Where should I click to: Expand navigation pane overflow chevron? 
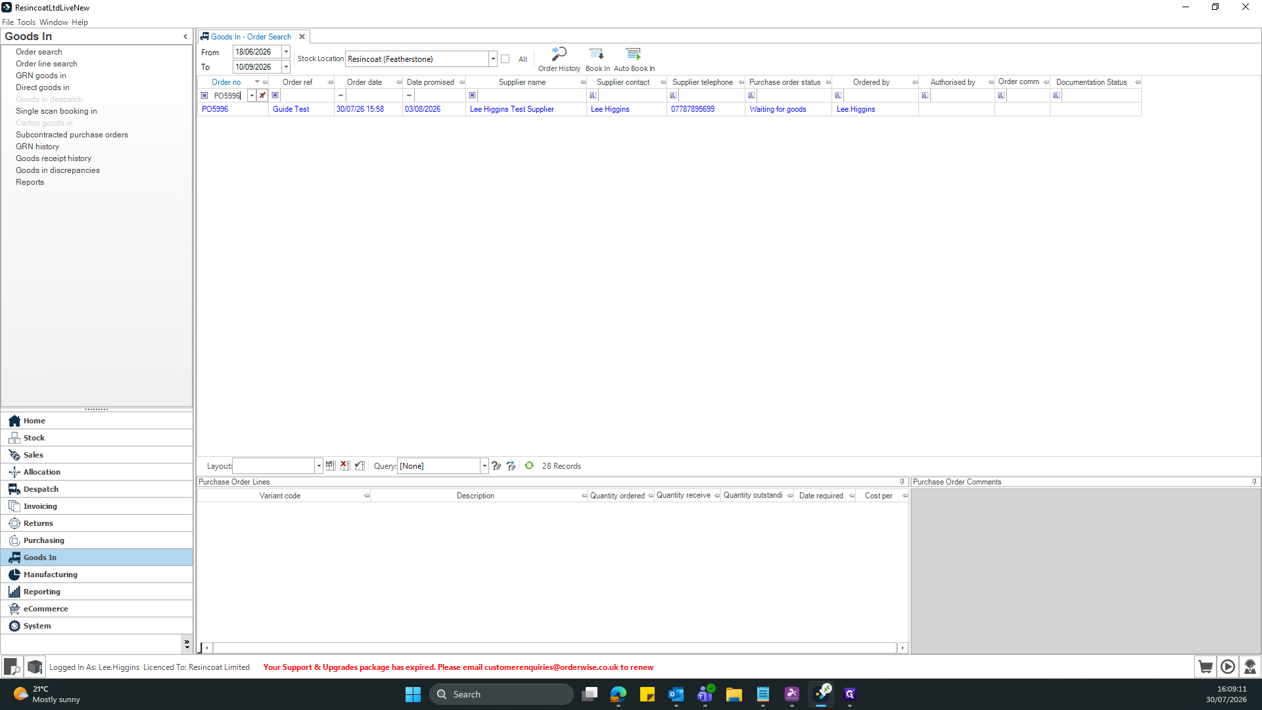tap(187, 644)
